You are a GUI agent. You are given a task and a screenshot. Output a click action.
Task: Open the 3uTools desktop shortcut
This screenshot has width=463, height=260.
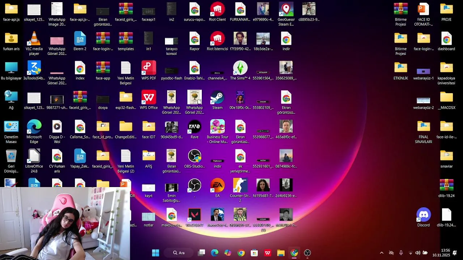(x=34, y=71)
